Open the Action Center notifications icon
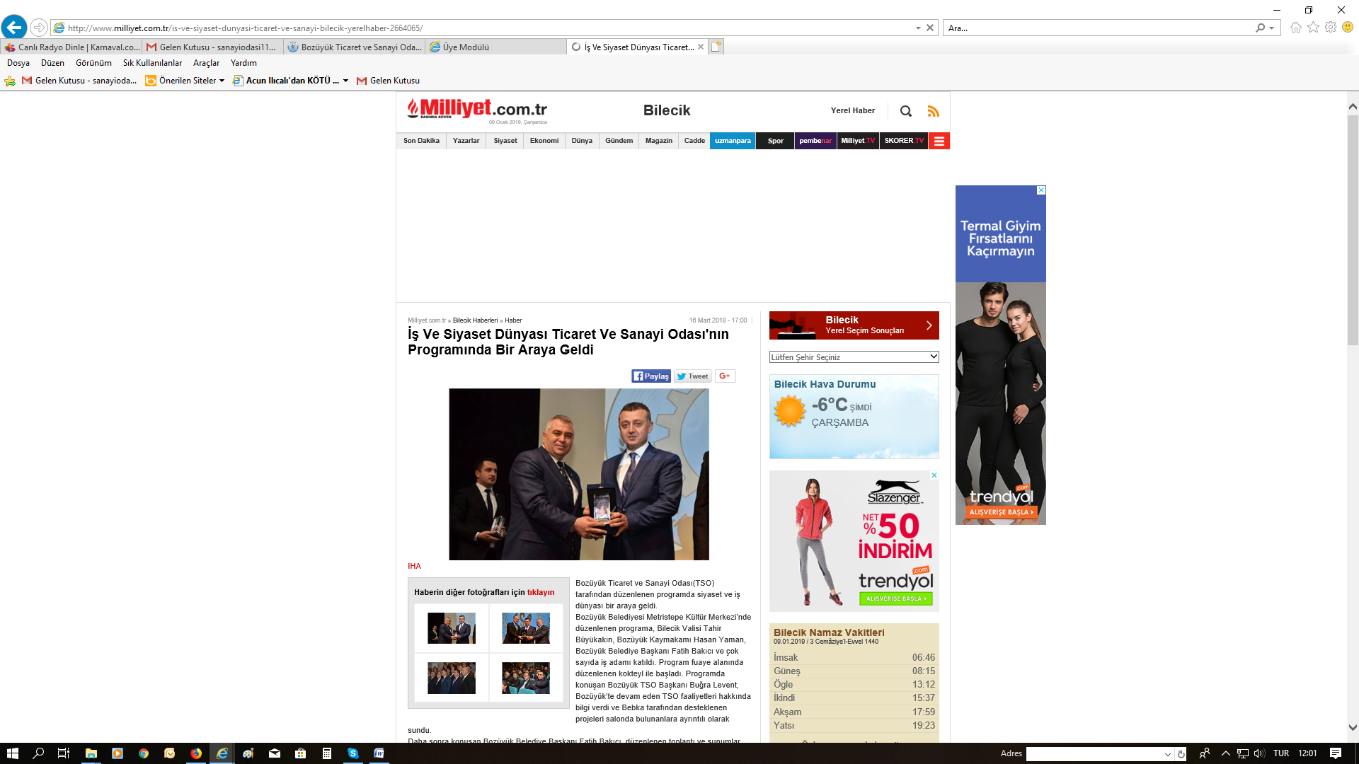This screenshot has height=764, width=1359. click(x=1336, y=753)
